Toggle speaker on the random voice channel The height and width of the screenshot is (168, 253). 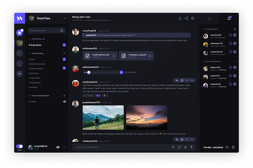64,102
